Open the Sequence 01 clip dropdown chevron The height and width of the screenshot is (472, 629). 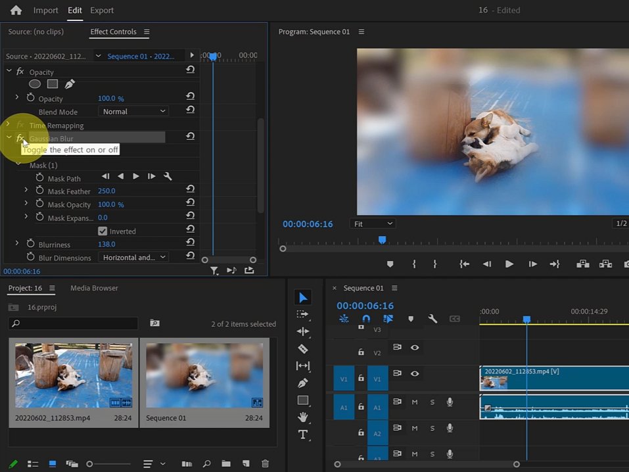point(99,56)
